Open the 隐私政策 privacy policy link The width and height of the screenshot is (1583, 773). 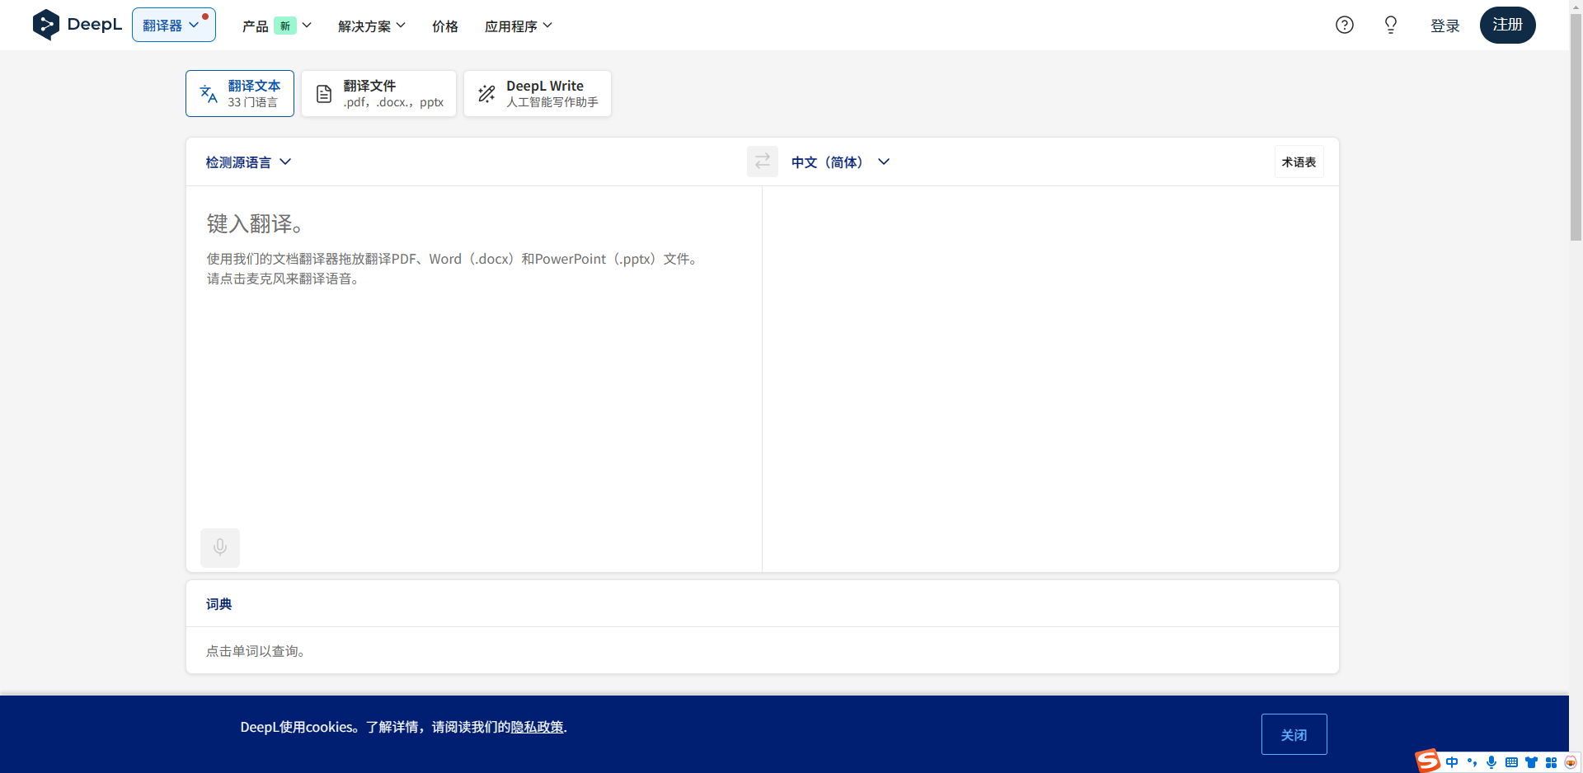(536, 727)
